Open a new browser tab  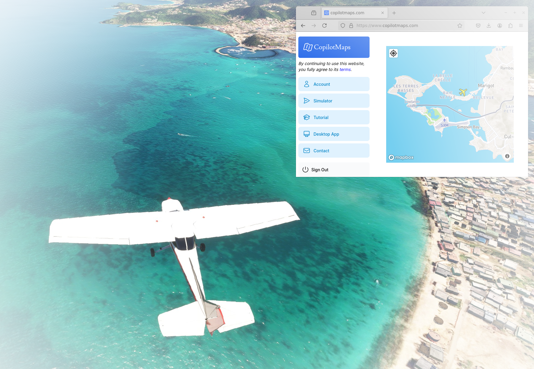tap(394, 13)
